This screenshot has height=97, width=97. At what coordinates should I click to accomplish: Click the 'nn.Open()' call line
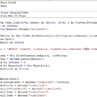coord(7,39)
